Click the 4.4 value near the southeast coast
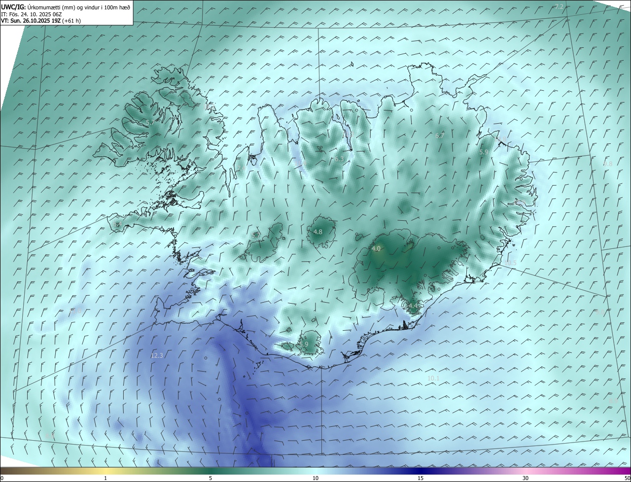The image size is (631, 482). click(x=413, y=306)
